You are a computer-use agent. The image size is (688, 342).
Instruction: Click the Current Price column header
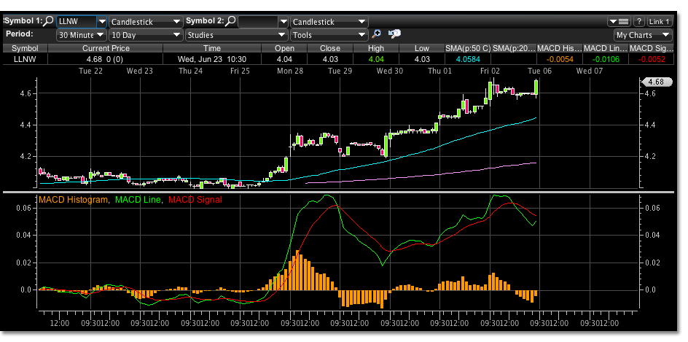[106, 47]
